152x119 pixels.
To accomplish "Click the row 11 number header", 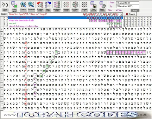I will pos(2,76).
